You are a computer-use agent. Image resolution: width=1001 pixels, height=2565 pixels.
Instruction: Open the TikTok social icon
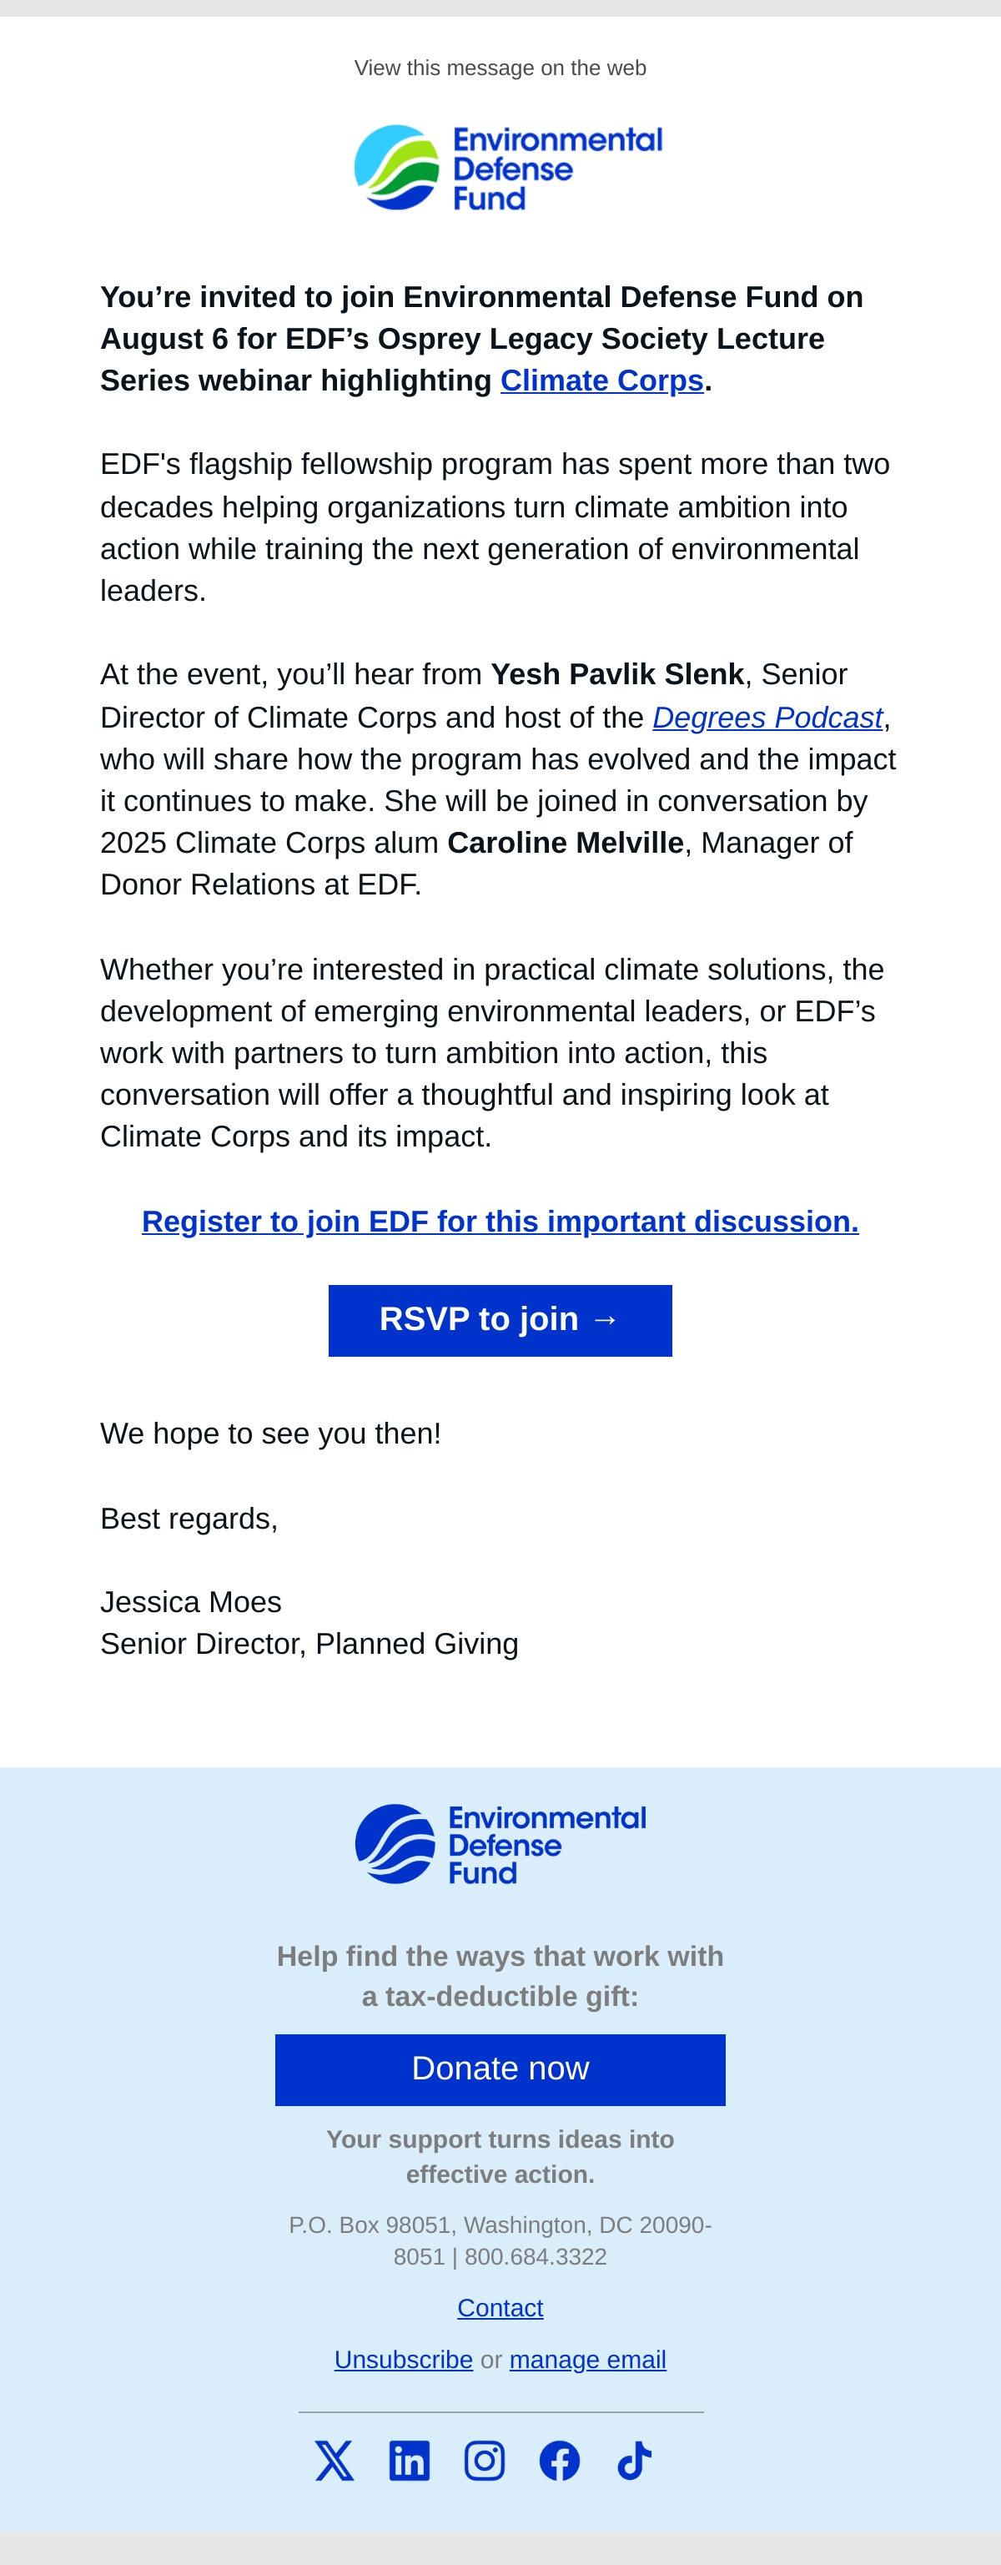(635, 2461)
